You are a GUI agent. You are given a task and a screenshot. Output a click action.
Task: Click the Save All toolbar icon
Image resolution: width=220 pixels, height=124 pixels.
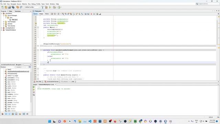(x=13, y=7)
